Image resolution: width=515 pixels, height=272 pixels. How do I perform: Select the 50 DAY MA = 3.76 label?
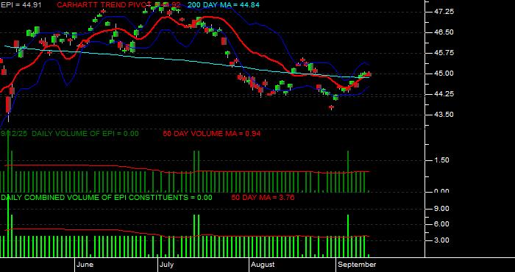click(x=263, y=198)
